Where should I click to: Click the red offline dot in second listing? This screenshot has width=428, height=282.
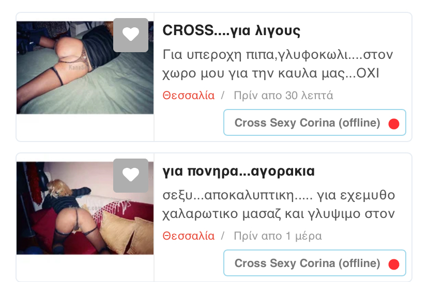point(393,264)
